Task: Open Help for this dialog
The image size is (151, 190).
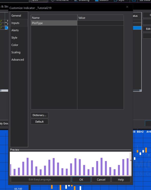Action: pyautogui.click(x=121, y=180)
